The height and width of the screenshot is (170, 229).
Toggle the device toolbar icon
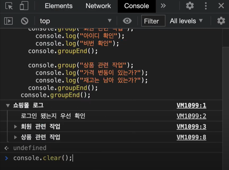coord(24,6)
